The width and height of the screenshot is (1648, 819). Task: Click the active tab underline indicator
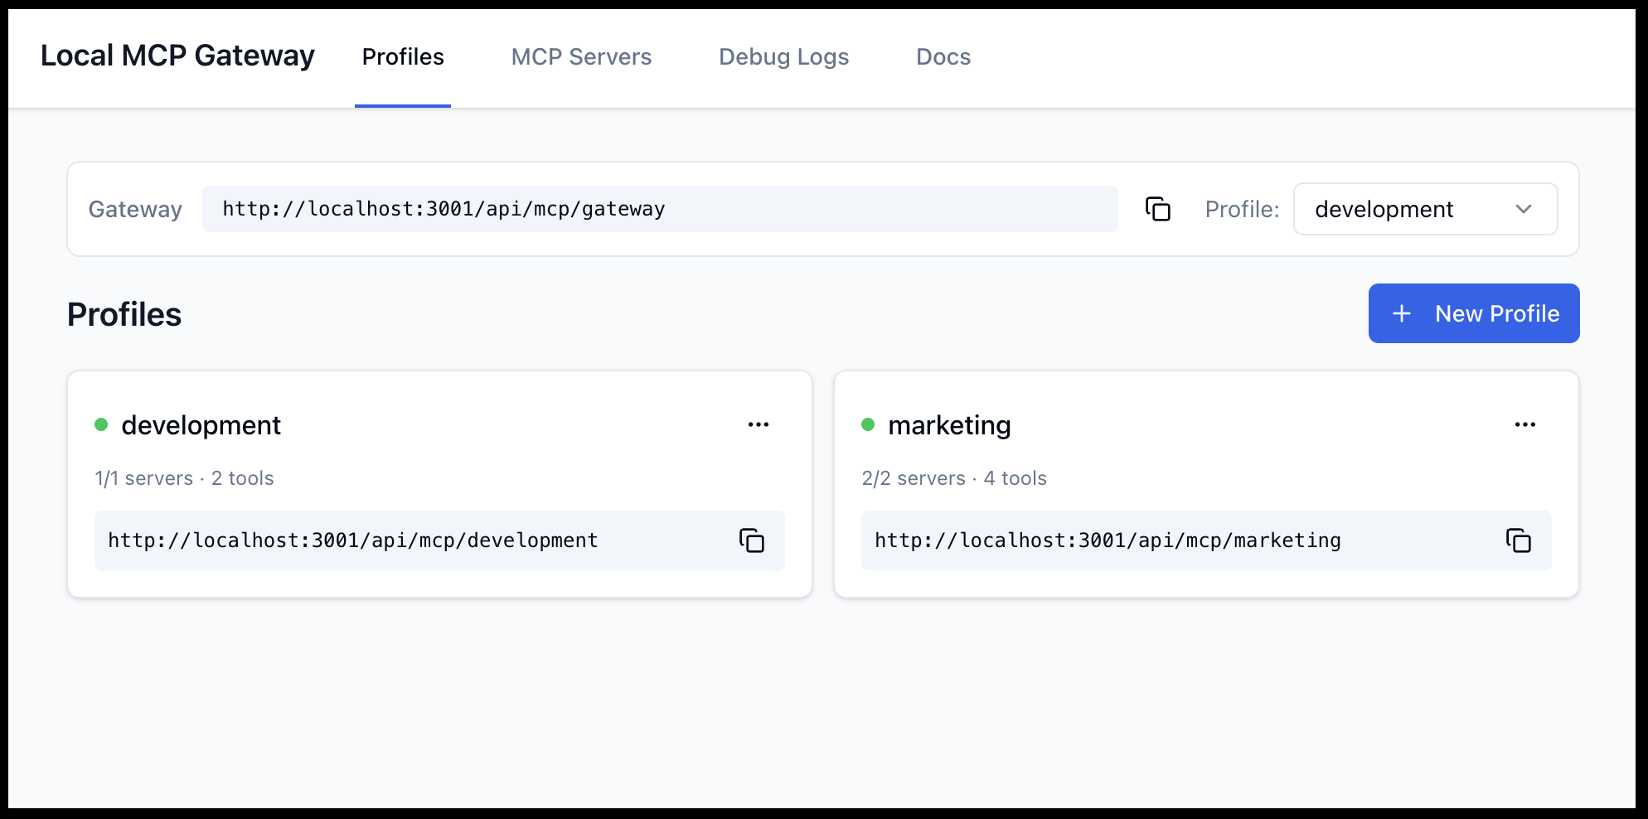(x=403, y=106)
